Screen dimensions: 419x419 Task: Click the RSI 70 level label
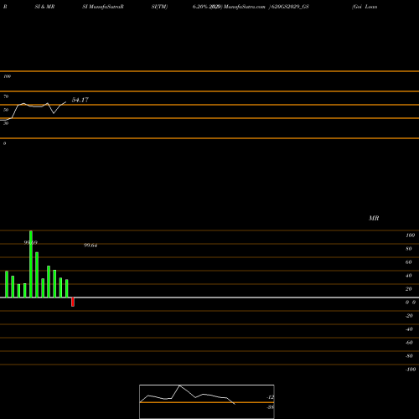(x=6, y=96)
